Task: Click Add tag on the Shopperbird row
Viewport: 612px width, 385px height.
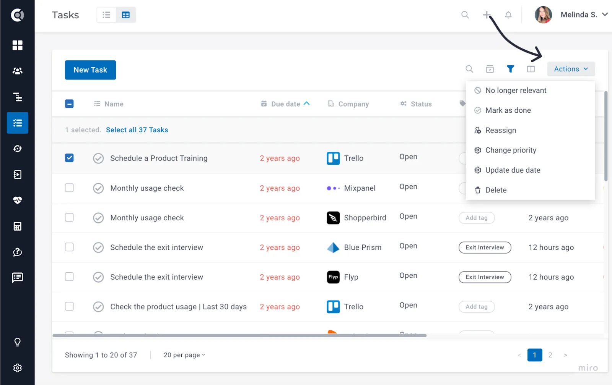Action: [x=477, y=218]
